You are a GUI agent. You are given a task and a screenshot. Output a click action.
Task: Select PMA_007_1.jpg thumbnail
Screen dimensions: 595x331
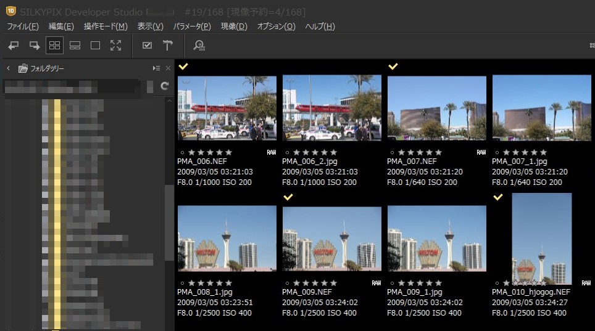coord(542,108)
